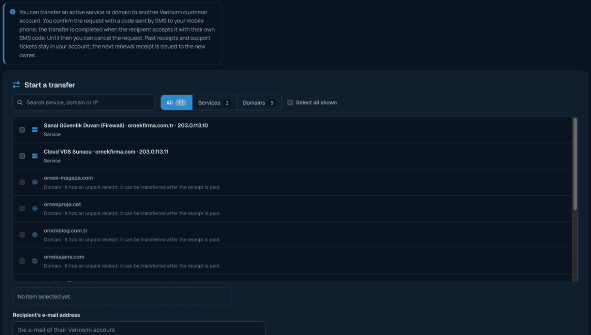The image size is (591, 335).
Task: Click the recipient's e-mail address field
Action: click(139, 328)
